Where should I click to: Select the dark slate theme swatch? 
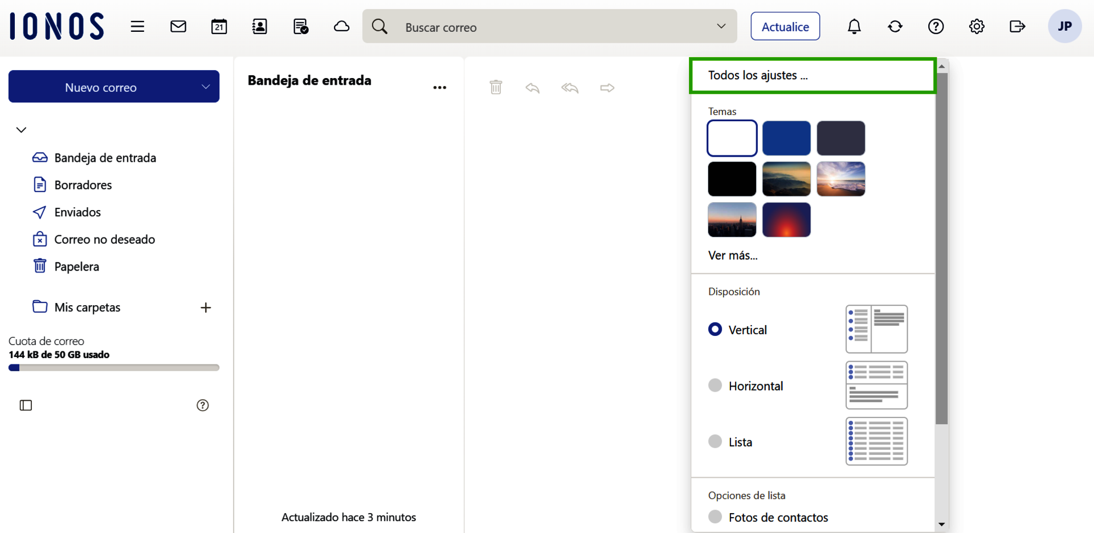841,138
